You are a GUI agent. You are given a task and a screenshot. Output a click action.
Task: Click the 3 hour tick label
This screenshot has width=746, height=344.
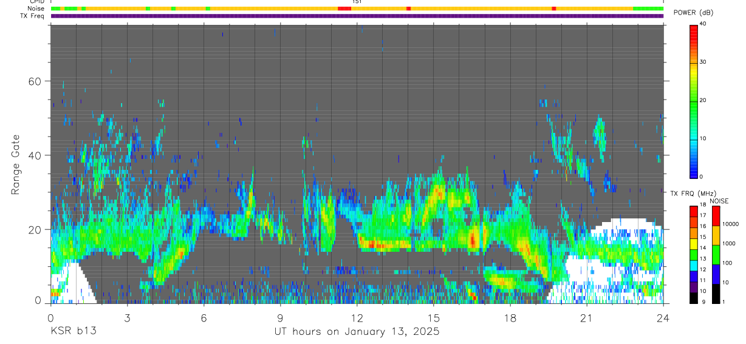(127, 319)
